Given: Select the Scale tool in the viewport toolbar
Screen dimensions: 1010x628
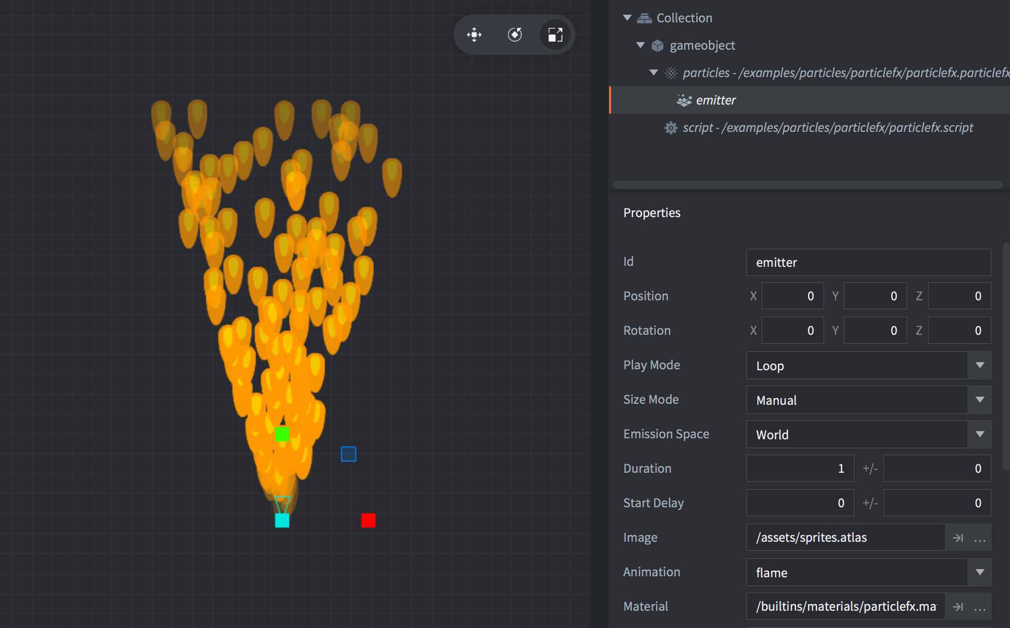Looking at the screenshot, I should click(555, 34).
